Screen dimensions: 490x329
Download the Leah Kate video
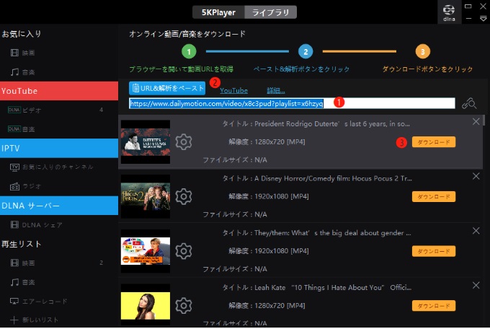(x=434, y=305)
